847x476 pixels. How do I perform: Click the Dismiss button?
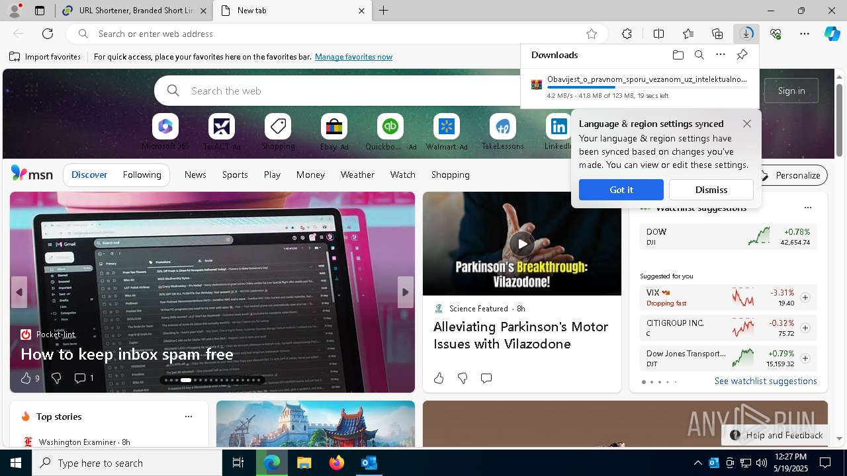click(x=711, y=190)
